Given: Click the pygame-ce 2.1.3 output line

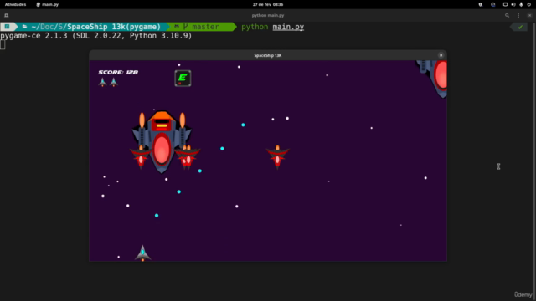Looking at the screenshot, I should click(96, 36).
